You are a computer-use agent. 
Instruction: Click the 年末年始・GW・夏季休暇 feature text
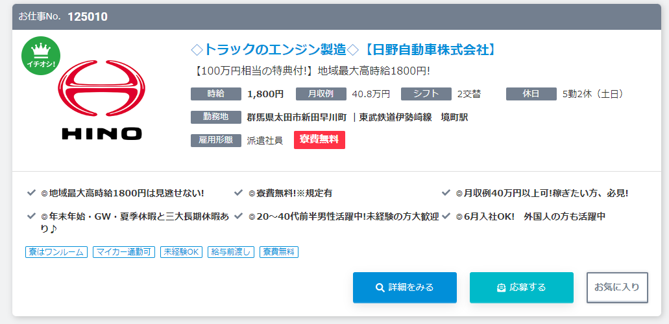(x=135, y=222)
